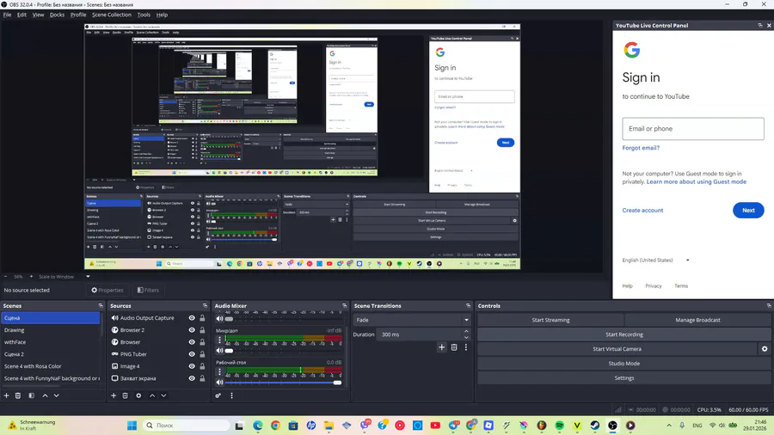The width and height of the screenshot is (774, 435).
Task: Add a transition with plus icon
Action: click(442, 347)
